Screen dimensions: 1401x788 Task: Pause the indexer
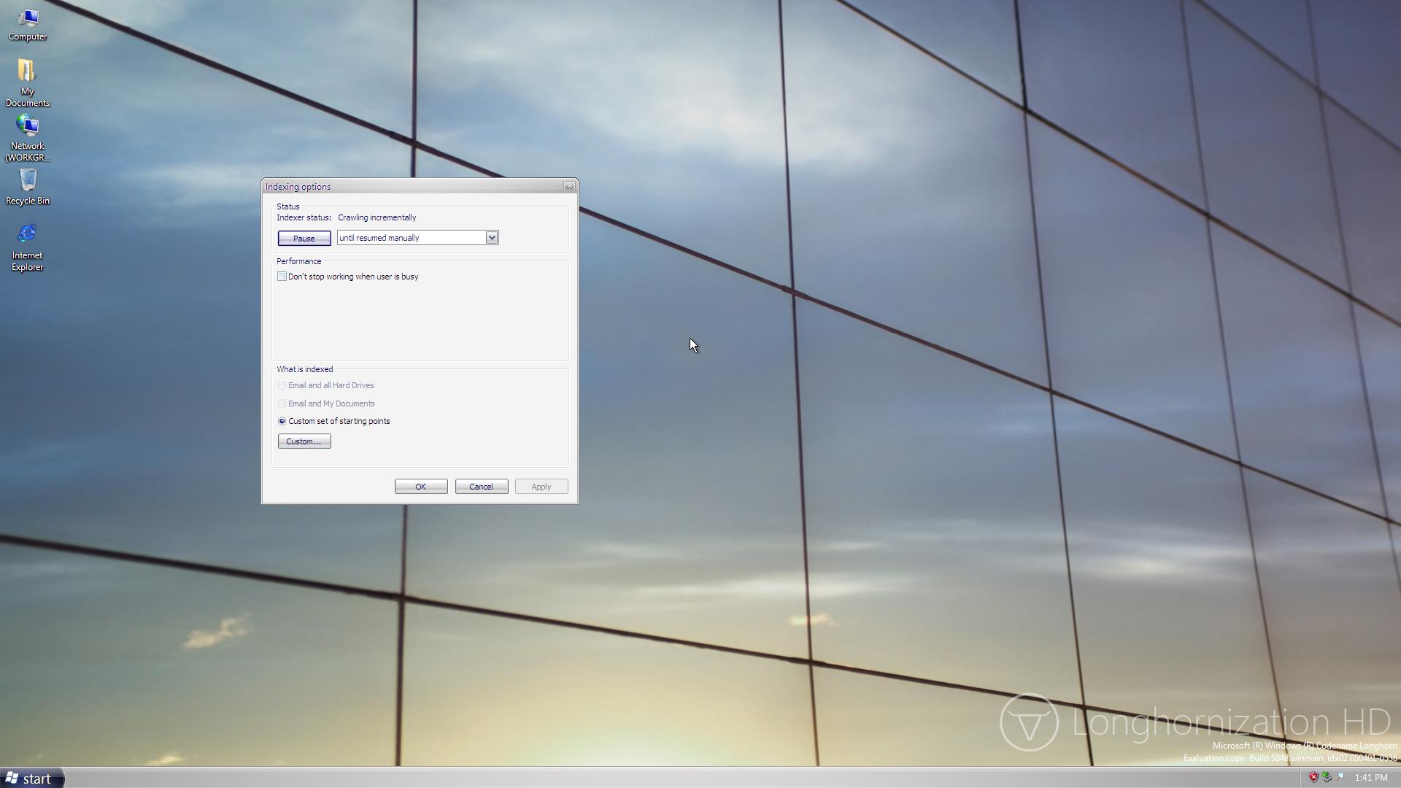point(304,239)
